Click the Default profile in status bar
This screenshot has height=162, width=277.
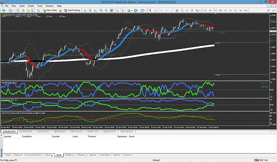point(156,160)
